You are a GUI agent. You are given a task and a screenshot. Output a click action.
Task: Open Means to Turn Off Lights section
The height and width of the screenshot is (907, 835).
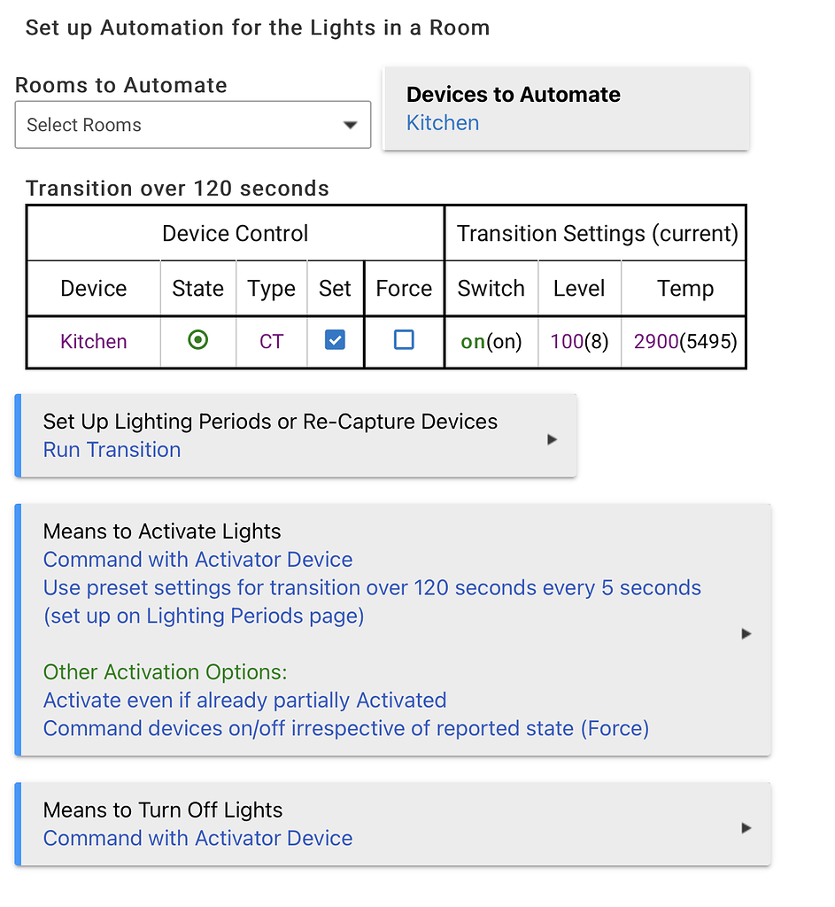tap(392, 825)
